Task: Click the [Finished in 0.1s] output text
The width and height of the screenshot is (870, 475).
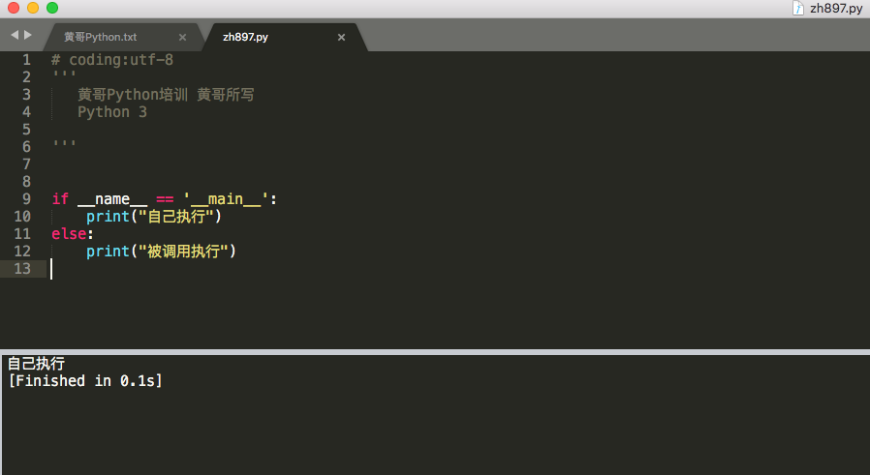Action: pyautogui.click(x=85, y=381)
